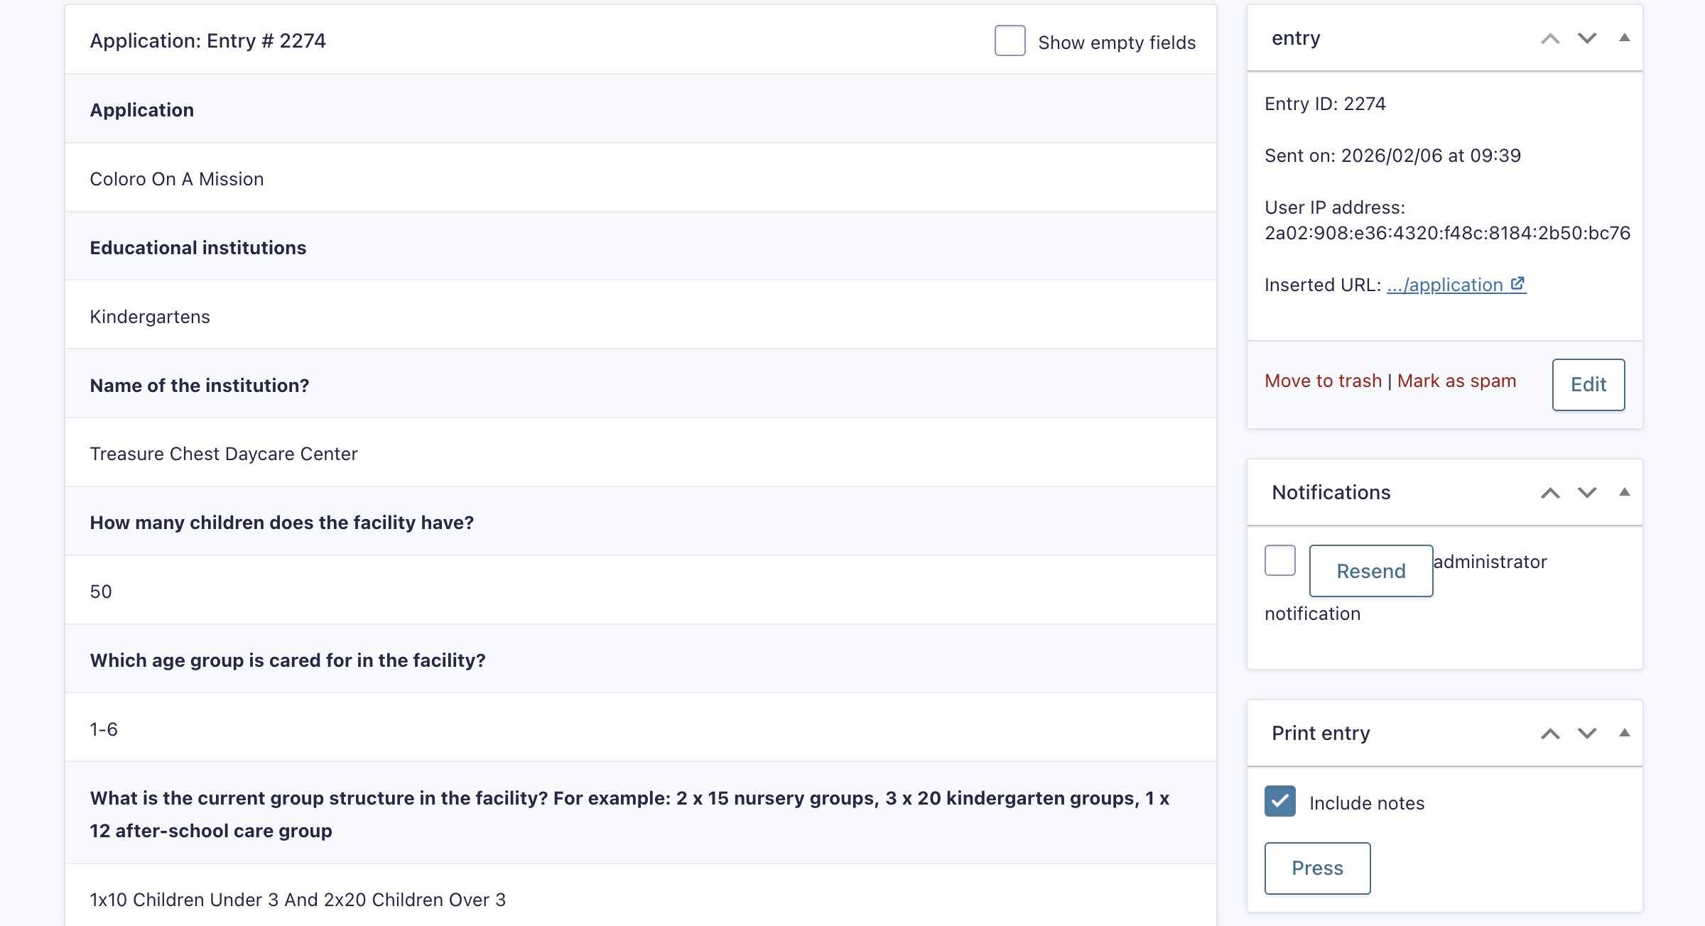Mark this entry as spam
Image resolution: width=1705 pixels, height=926 pixels.
click(x=1456, y=381)
